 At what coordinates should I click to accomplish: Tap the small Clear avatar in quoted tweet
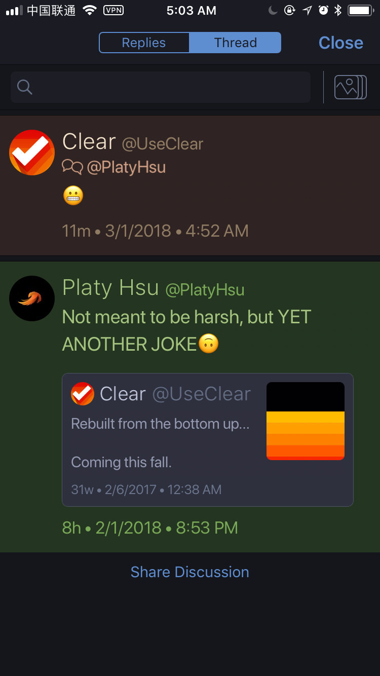click(x=83, y=394)
